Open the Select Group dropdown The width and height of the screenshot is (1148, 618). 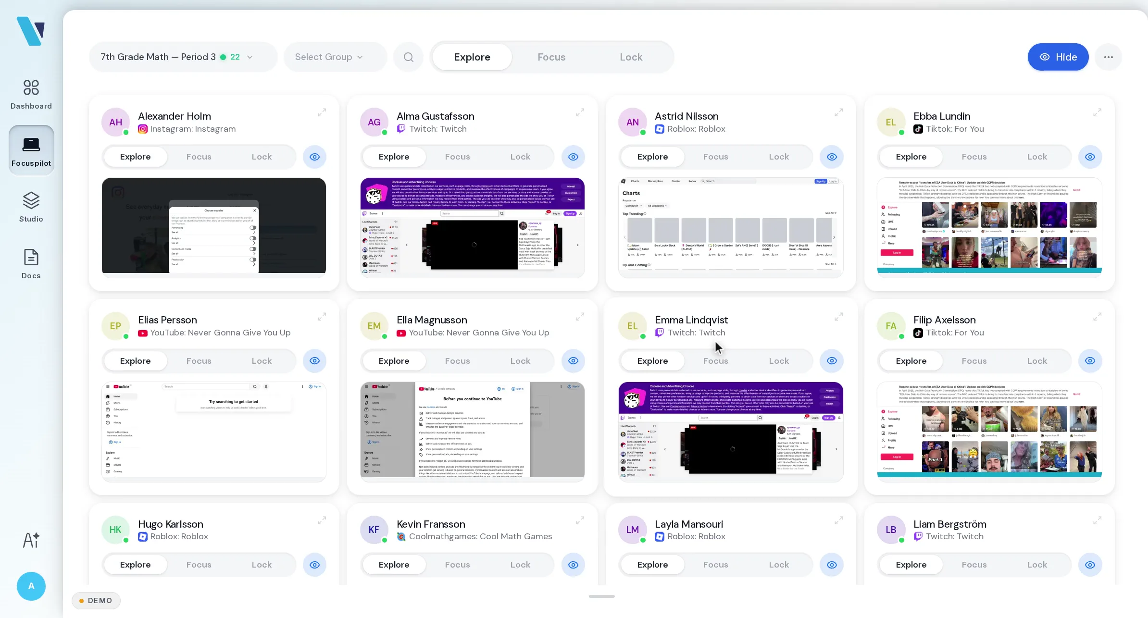[x=335, y=57]
